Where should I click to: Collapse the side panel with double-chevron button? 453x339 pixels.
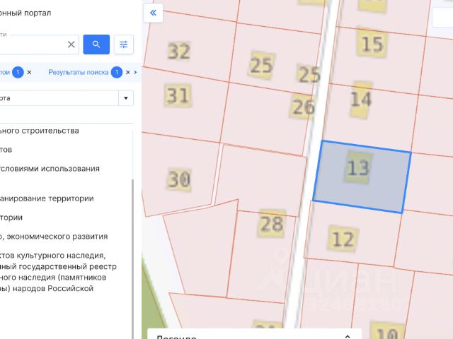tap(153, 13)
